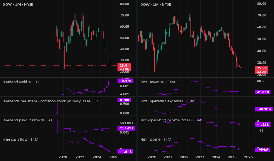Screen dimensions: 274x161
Task: Click the Dividends per share indicator label
Action: click(x=50, y=101)
